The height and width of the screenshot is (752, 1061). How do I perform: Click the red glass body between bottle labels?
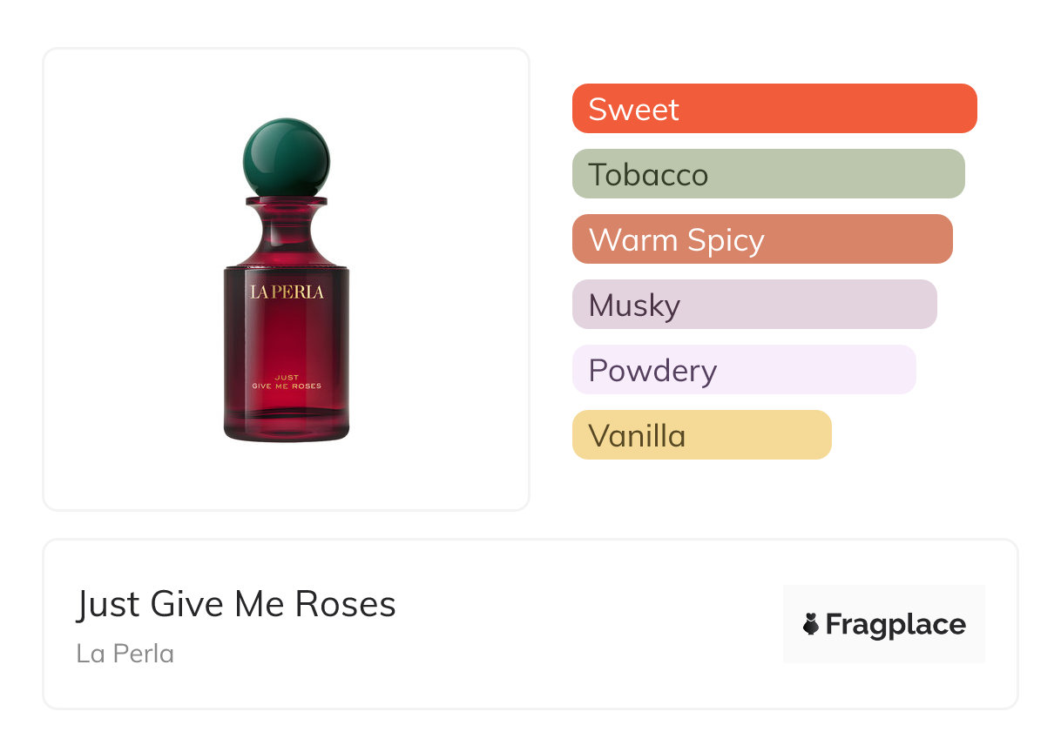tap(287, 339)
